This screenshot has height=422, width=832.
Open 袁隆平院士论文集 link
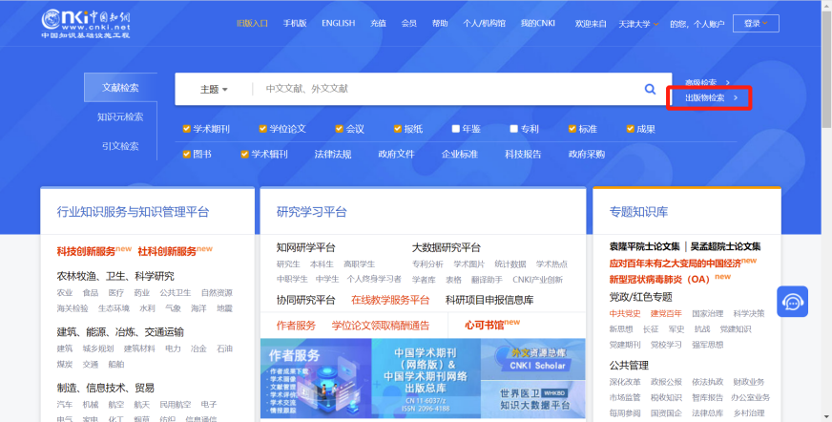(644, 246)
